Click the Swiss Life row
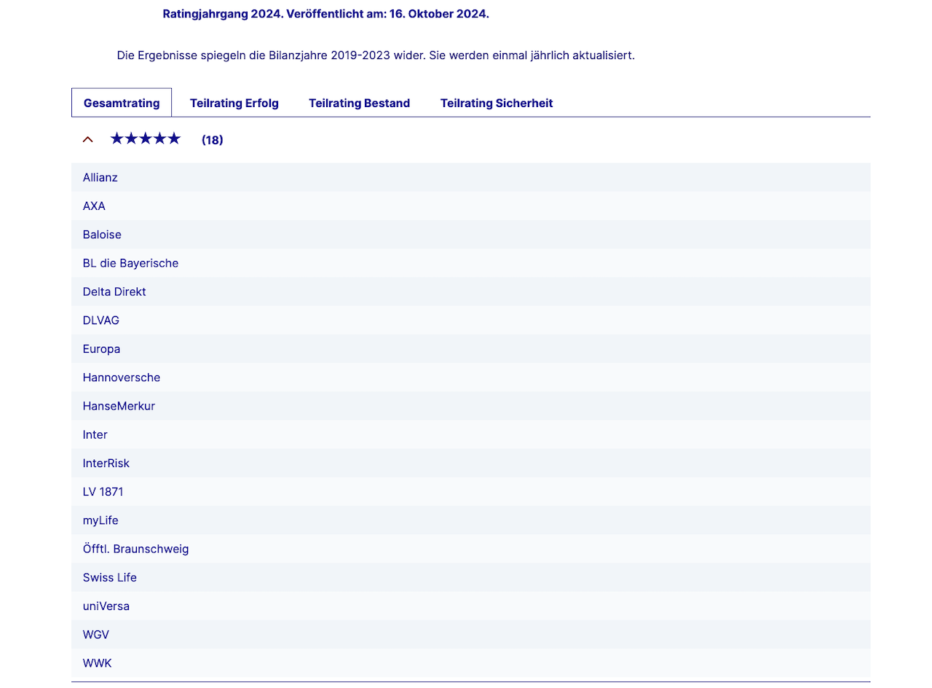The image size is (932, 688). (x=471, y=577)
